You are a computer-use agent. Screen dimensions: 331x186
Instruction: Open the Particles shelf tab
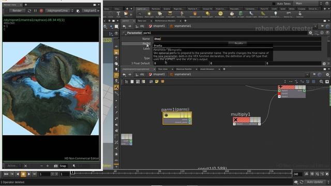point(156,9)
